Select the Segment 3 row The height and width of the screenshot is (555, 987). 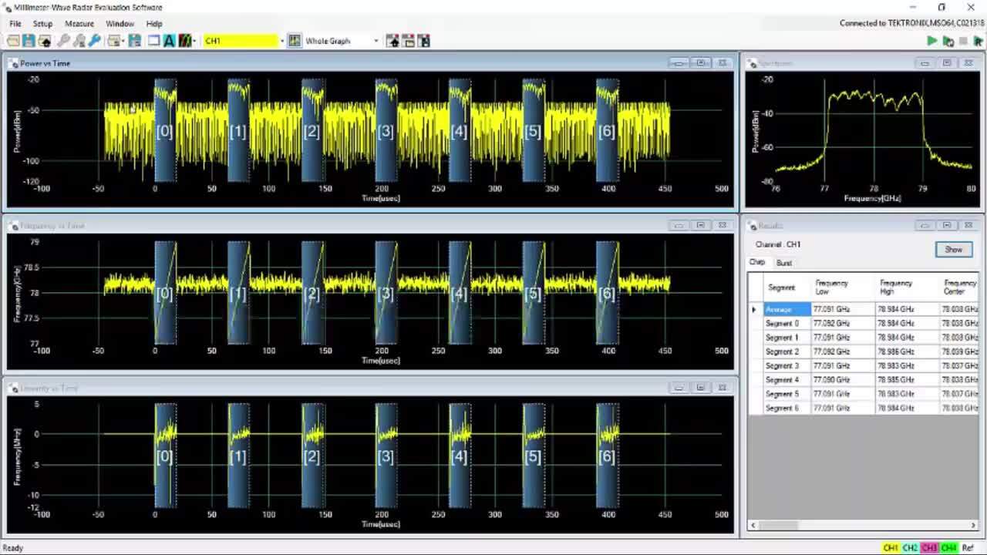click(x=781, y=365)
